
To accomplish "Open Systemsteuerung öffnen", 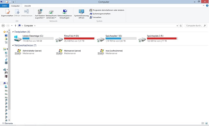I will 81,14.
